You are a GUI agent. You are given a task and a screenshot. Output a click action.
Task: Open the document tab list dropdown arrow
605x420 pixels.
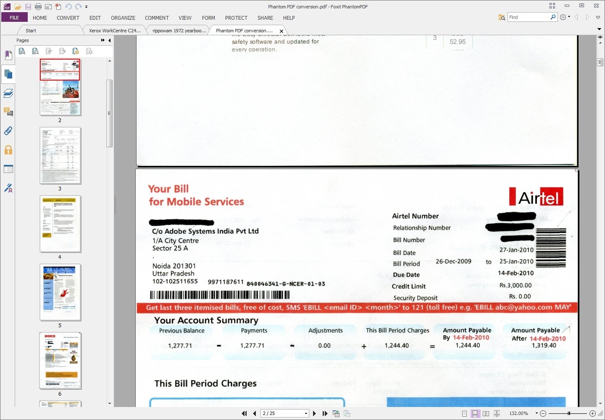[599, 29]
